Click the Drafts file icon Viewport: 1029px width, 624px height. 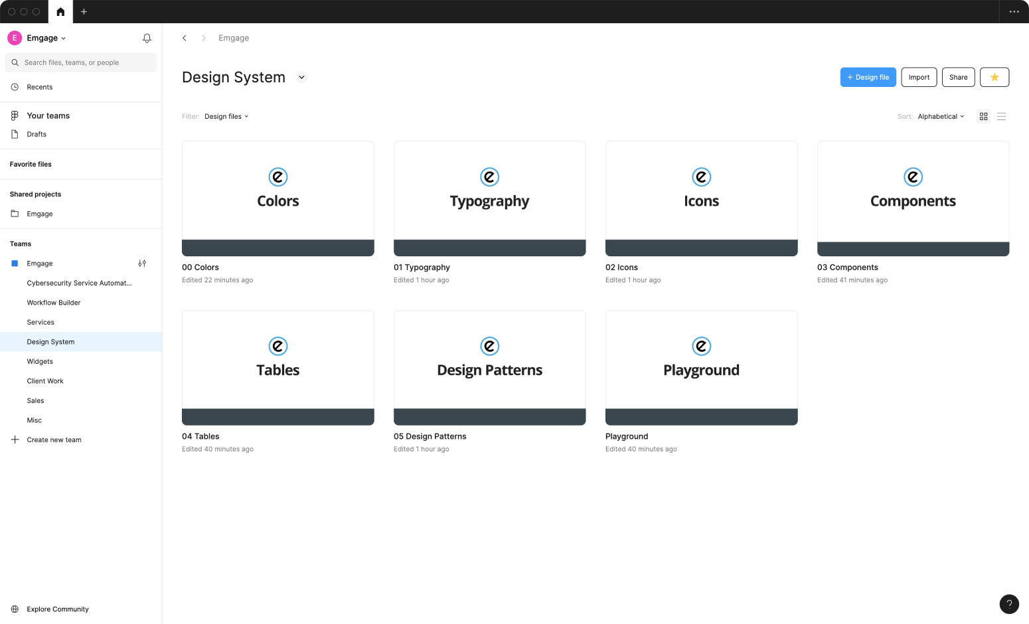pos(15,134)
